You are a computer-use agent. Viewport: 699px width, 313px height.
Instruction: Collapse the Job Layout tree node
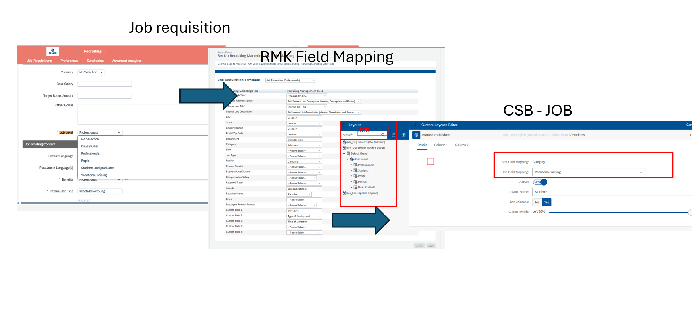(348, 159)
